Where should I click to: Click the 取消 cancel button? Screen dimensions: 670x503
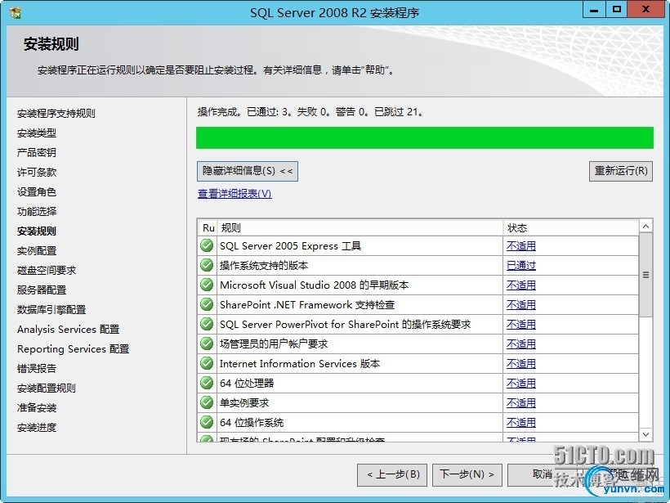click(x=543, y=474)
